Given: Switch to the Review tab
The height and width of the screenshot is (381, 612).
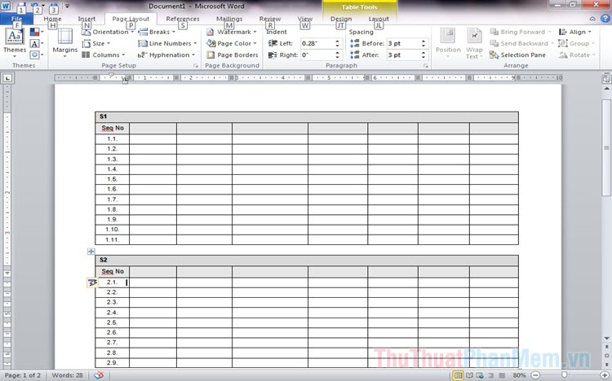Looking at the screenshot, I should [270, 19].
